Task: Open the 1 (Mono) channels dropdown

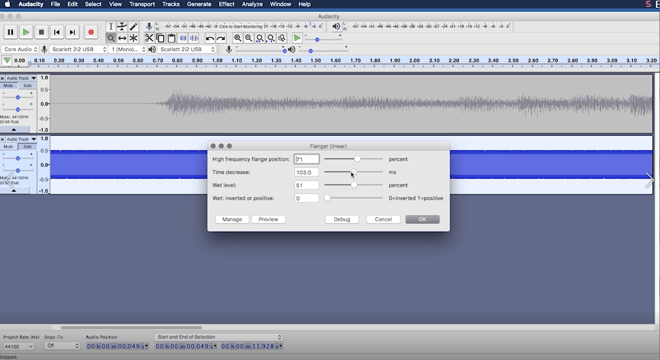Action: tap(128, 49)
